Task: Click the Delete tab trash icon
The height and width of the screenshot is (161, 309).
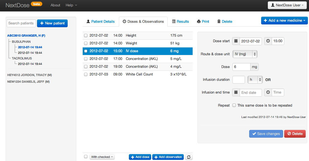Action: tap(219, 21)
